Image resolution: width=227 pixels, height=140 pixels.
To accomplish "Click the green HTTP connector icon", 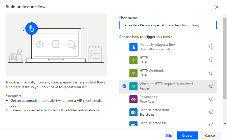I will pyautogui.click(x=133, y=60).
